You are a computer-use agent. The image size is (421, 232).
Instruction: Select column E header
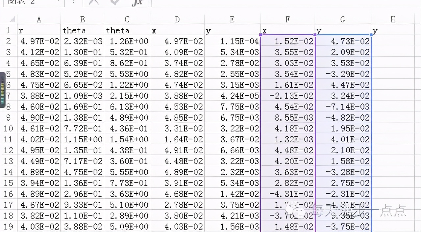tap(232, 19)
